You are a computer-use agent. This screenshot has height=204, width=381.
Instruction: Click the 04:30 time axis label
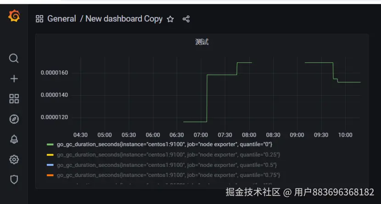click(80, 135)
